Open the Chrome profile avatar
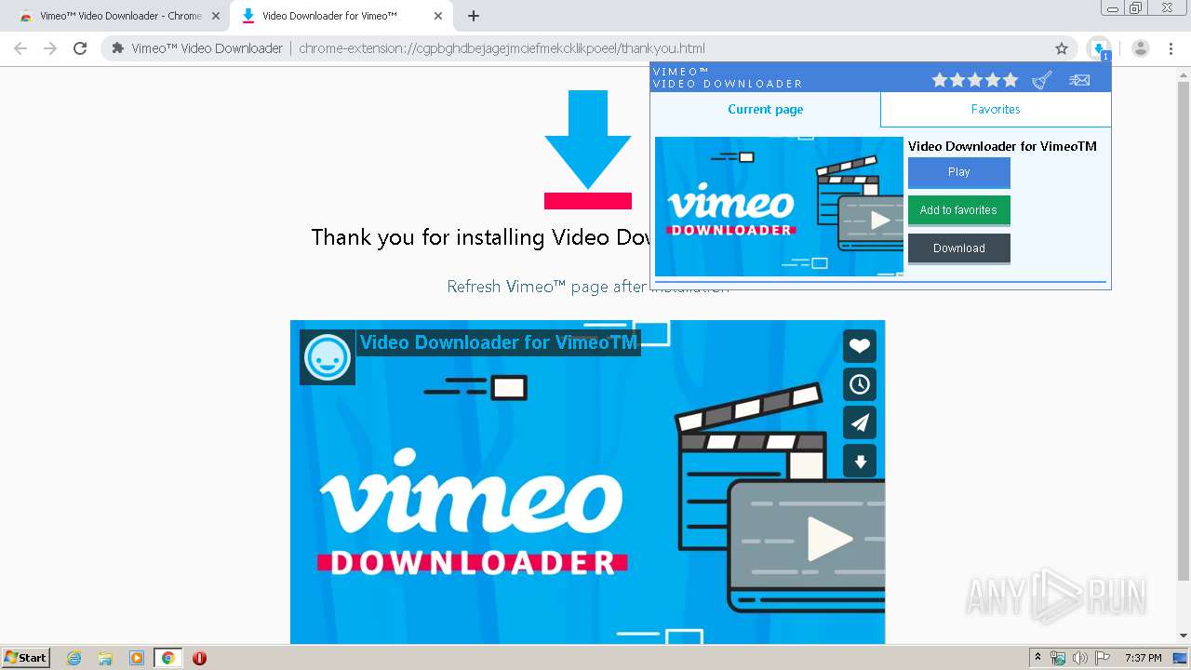 [x=1141, y=48]
